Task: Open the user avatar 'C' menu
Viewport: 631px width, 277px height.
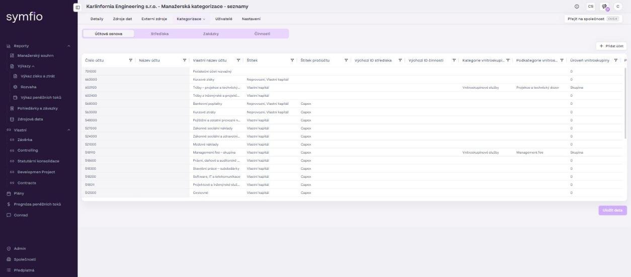Action: [618, 7]
